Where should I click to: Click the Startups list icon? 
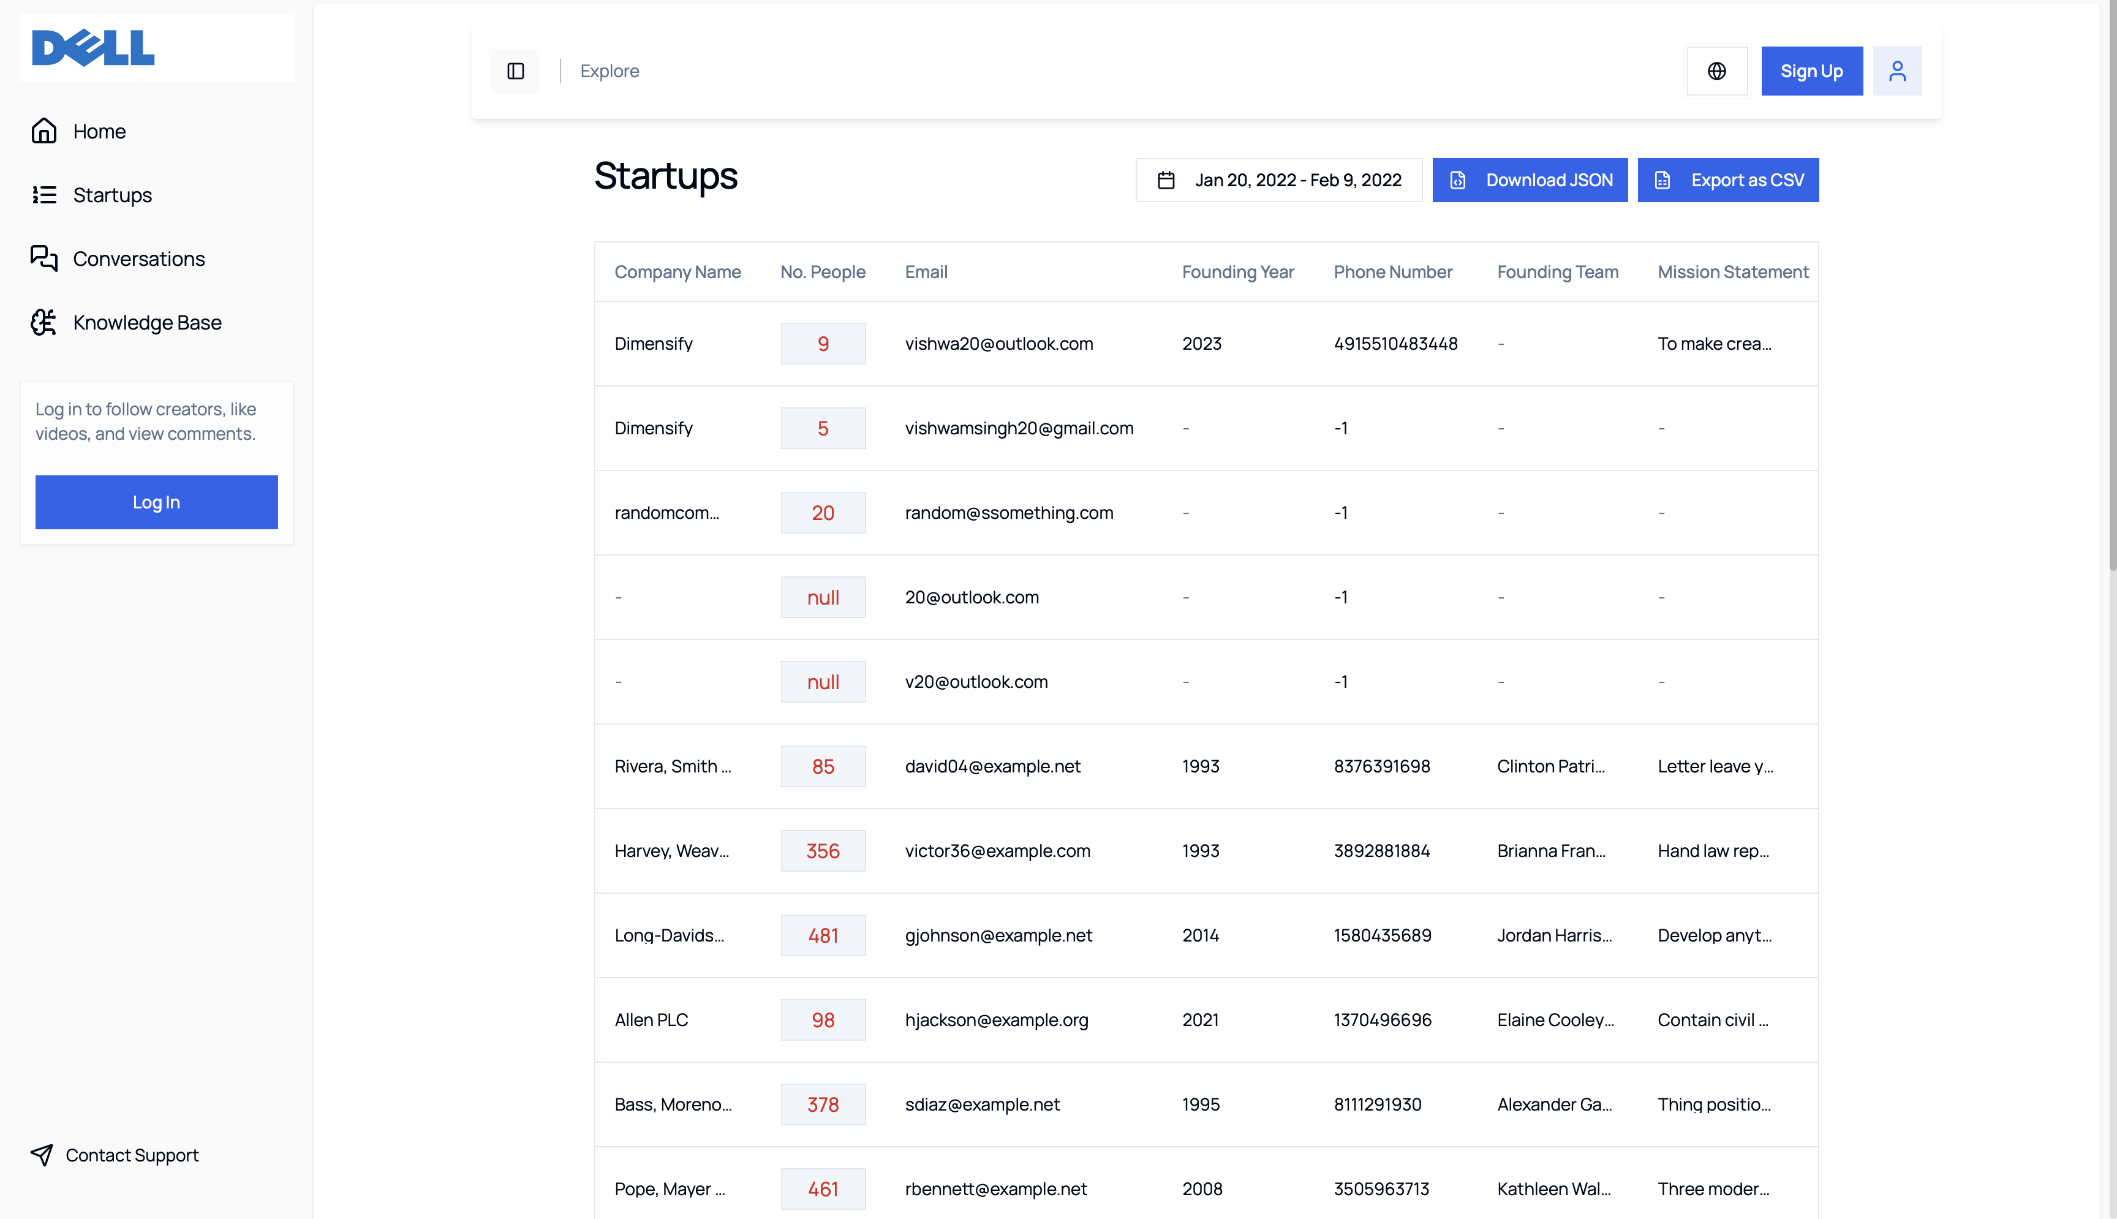pyautogui.click(x=43, y=195)
